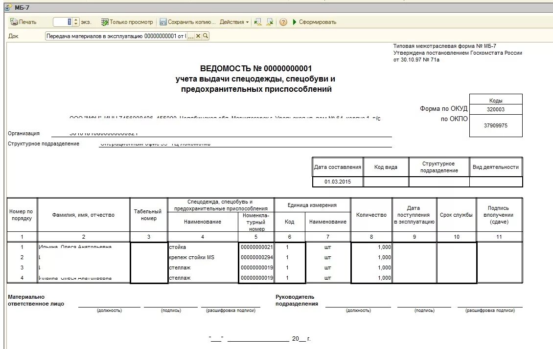Click the 'Фамилия, имя, отчество' column header
Image resolution: width=553 pixels, height=349 pixels.
point(84,215)
